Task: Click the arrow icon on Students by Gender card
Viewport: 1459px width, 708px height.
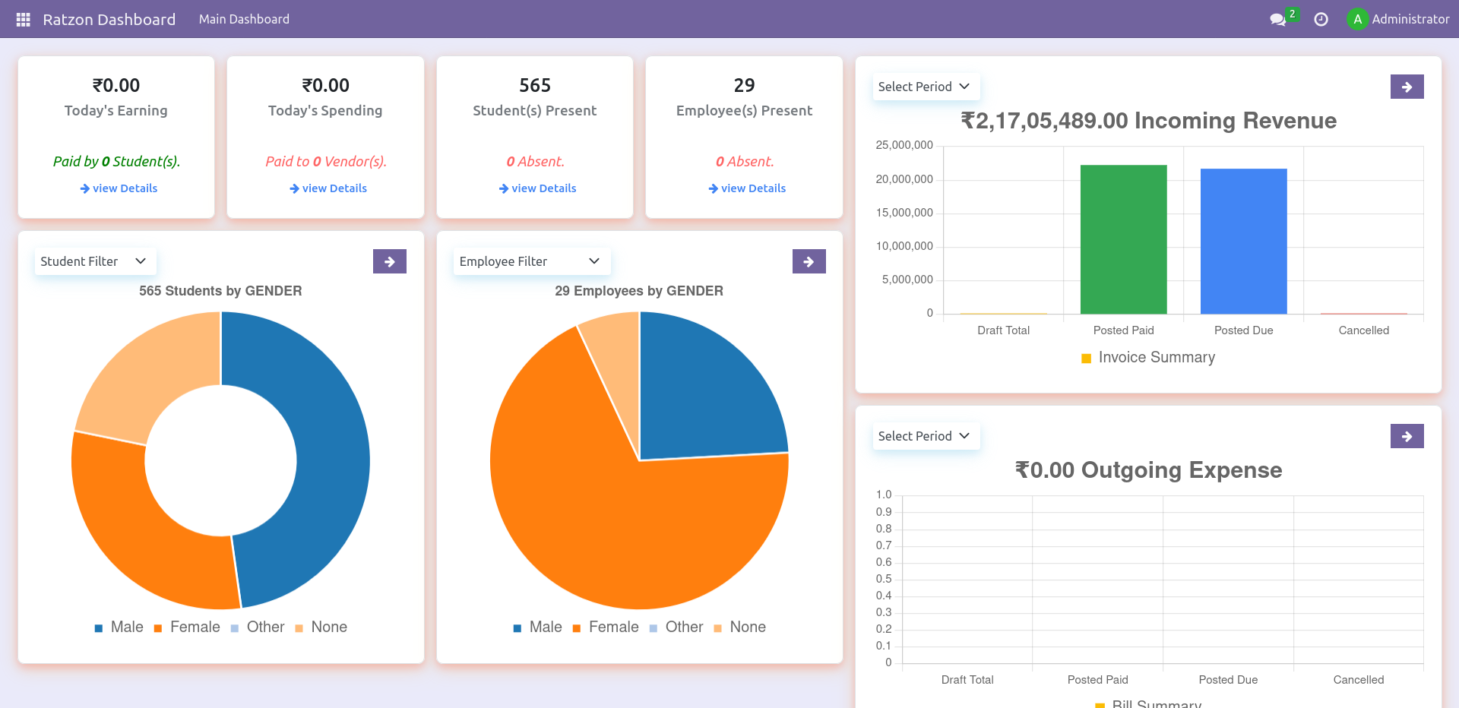Action: coord(389,261)
